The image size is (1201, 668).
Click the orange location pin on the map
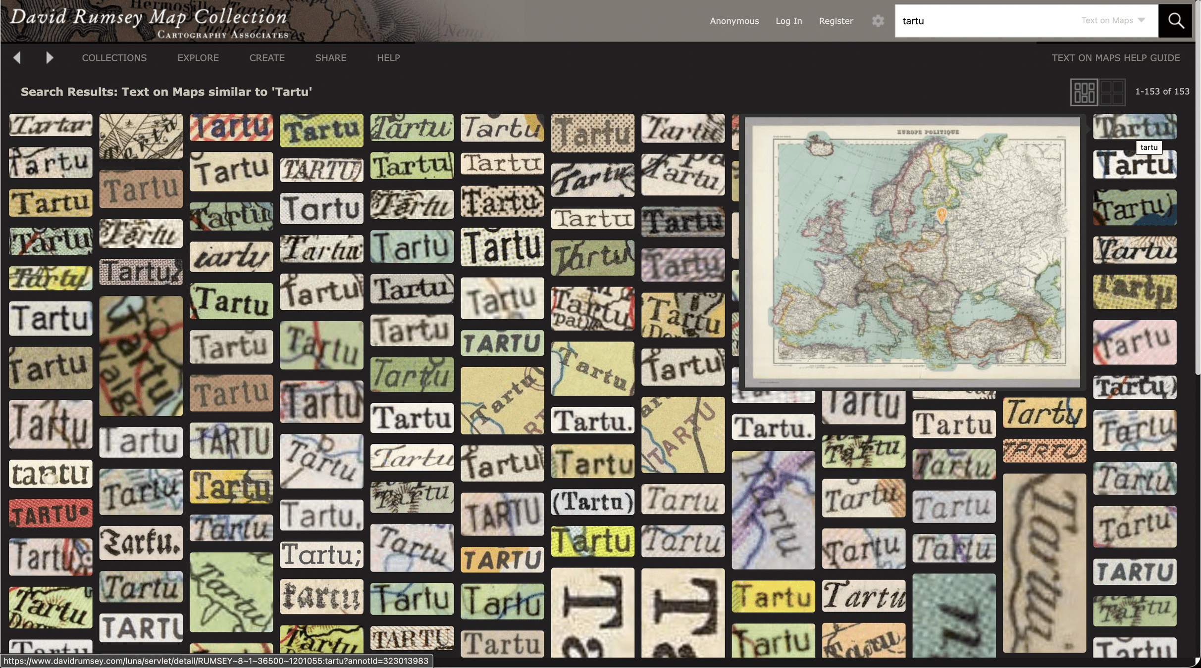pyautogui.click(x=941, y=215)
